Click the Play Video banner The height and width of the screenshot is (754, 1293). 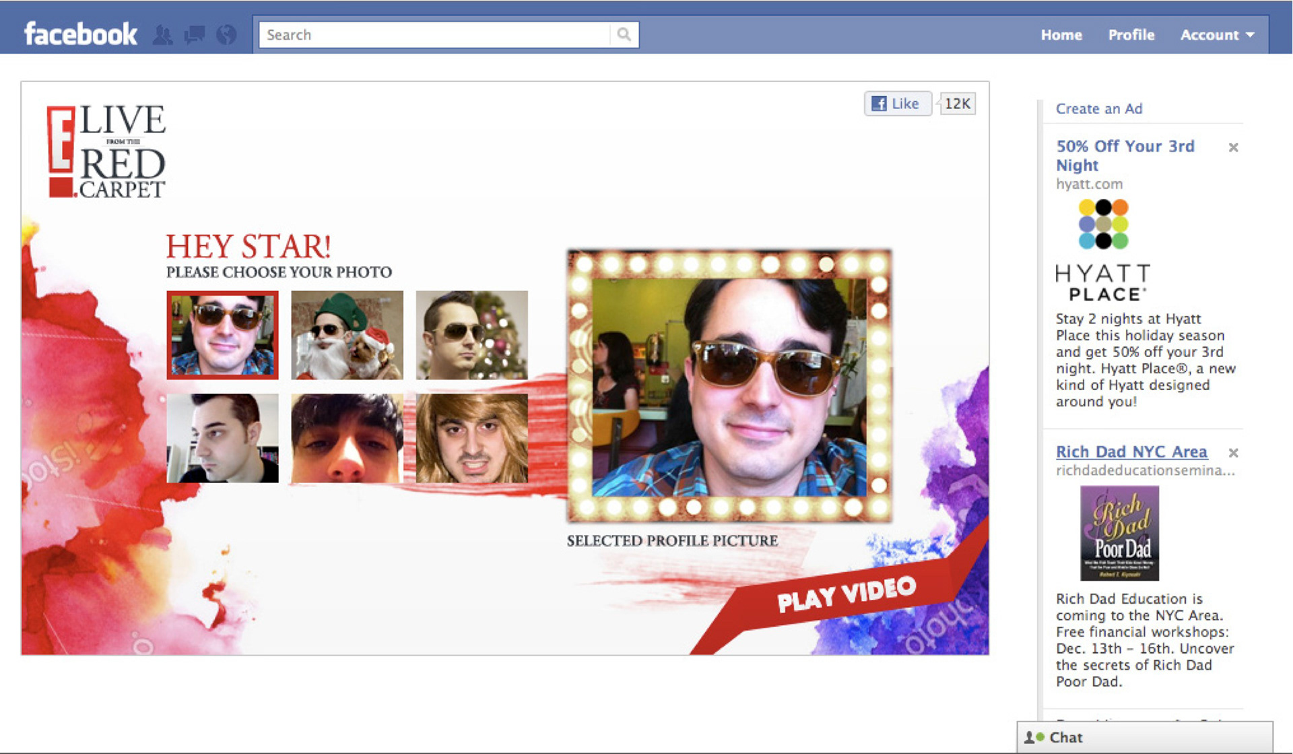pos(846,594)
